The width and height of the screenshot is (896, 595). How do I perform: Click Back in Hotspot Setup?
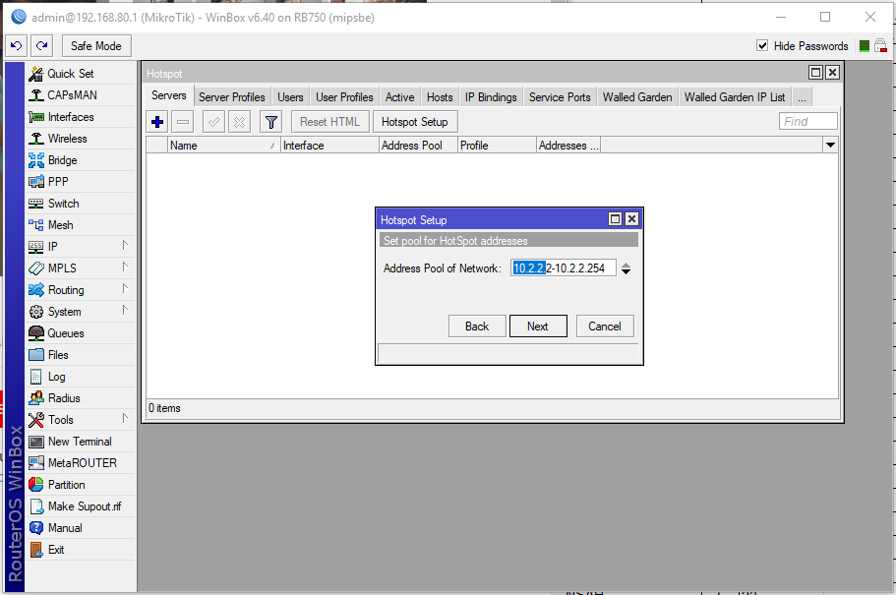(477, 327)
